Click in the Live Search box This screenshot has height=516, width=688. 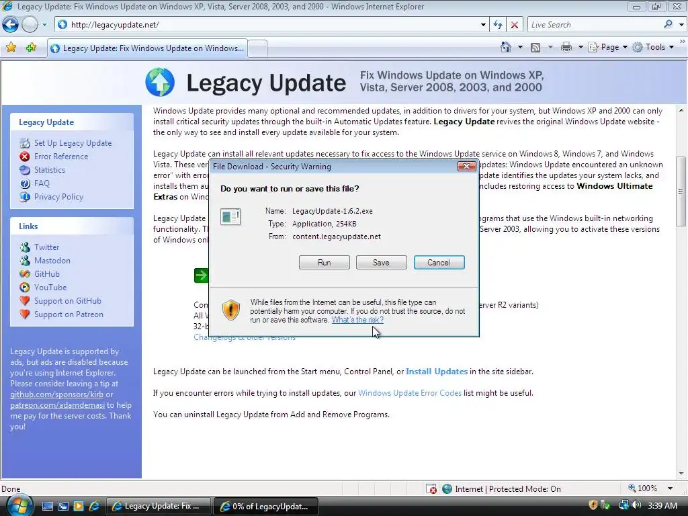[x=595, y=25]
